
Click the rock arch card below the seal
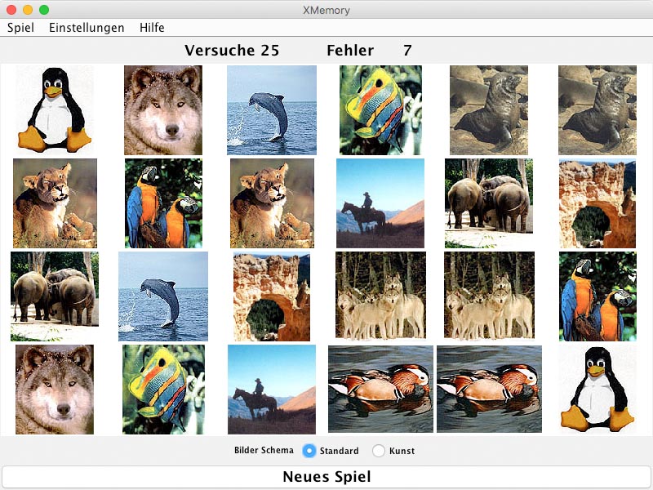[x=597, y=203]
